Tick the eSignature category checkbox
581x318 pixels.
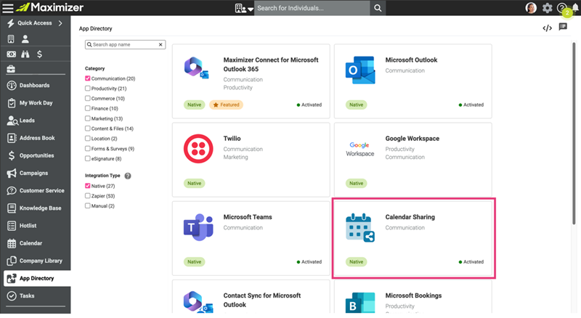click(x=88, y=158)
